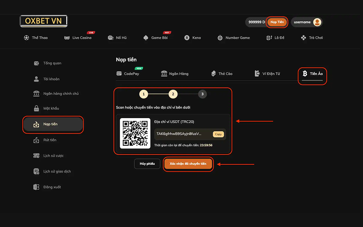Open the Number Game menu item
The width and height of the screenshot is (363, 227).
pyautogui.click(x=234, y=38)
